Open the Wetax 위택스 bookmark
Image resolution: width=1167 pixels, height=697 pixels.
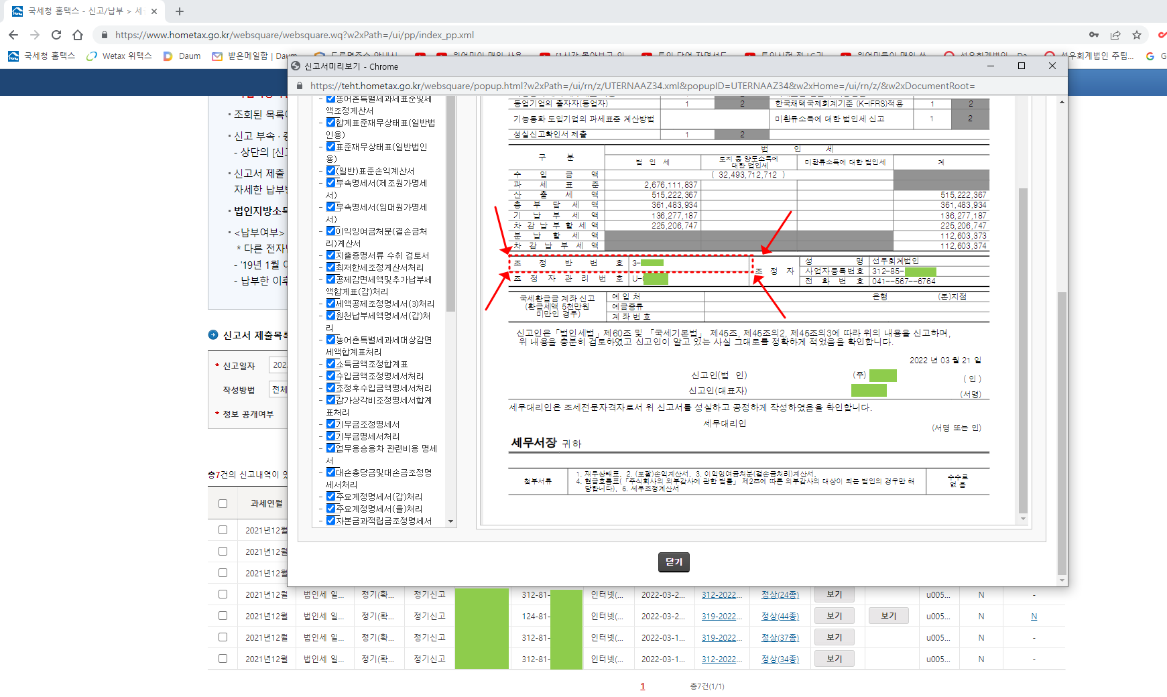pyautogui.click(x=119, y=56)
